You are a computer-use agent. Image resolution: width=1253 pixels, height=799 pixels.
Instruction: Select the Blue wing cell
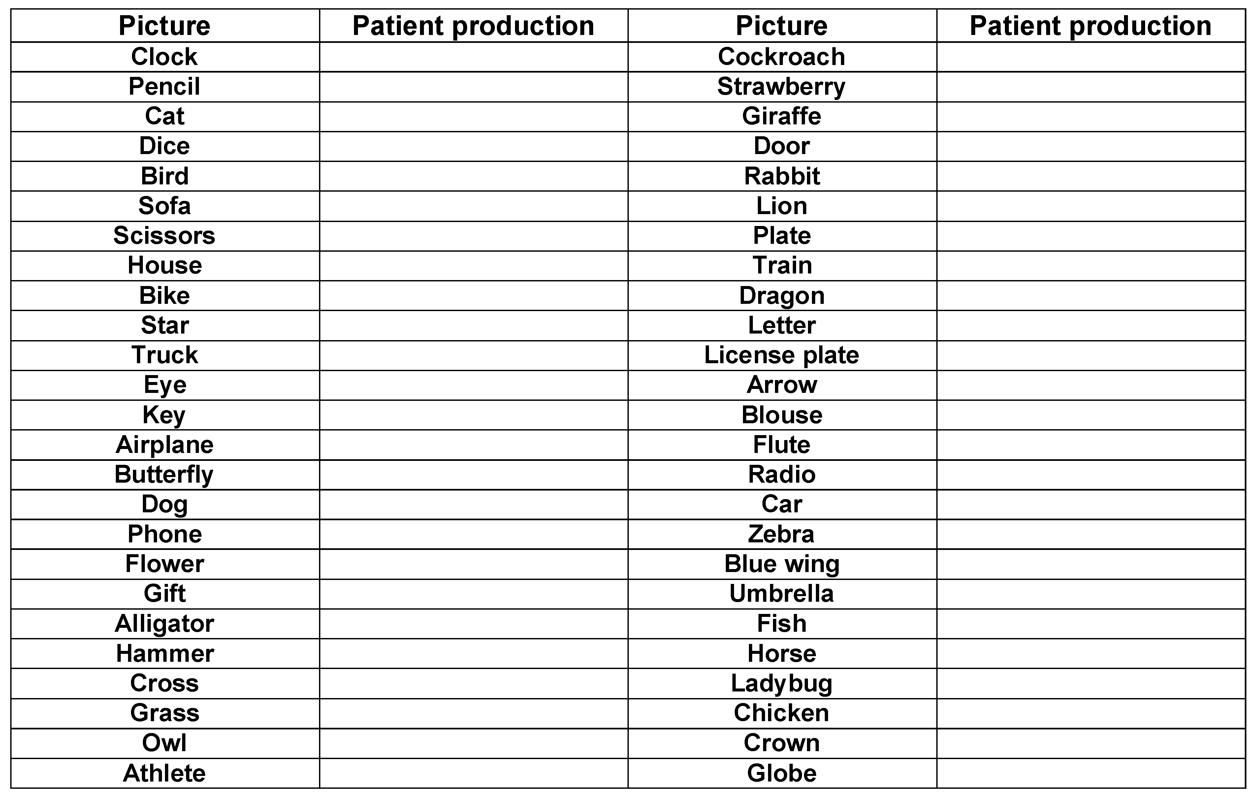pyautogui.click(x=782, y=564)
